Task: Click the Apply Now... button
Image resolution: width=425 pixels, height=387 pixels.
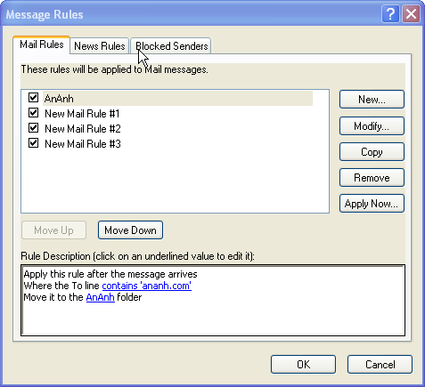Action: point(372,204)
